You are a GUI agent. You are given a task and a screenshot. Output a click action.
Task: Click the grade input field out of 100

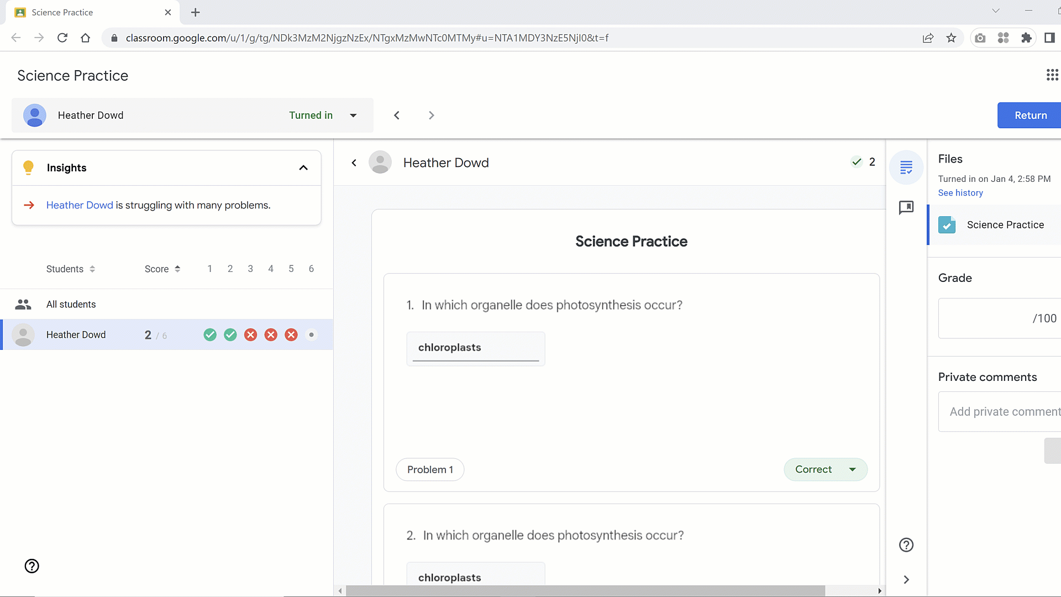click(x=989, y=318)
